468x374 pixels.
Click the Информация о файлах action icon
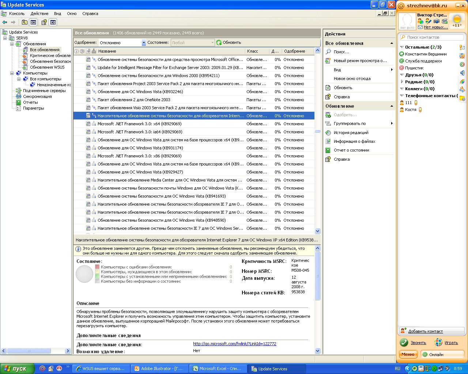point(328,141)
